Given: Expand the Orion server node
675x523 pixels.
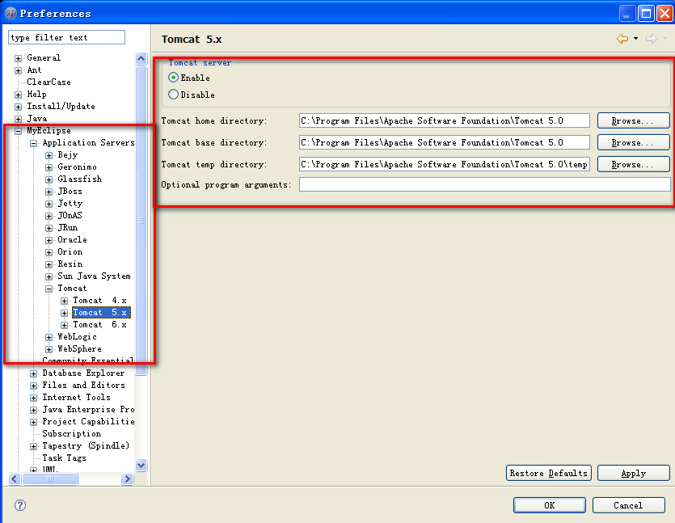Looking at the screenshot, I should point(49,252).
